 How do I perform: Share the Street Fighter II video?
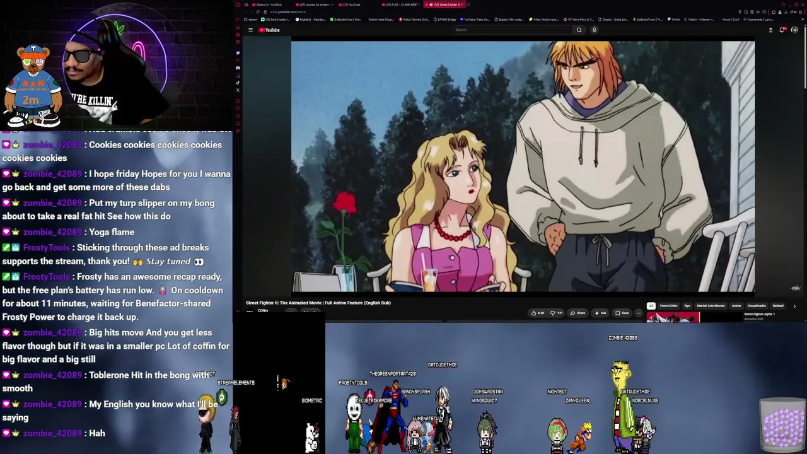pyautogui.click(x=578, y=313)
